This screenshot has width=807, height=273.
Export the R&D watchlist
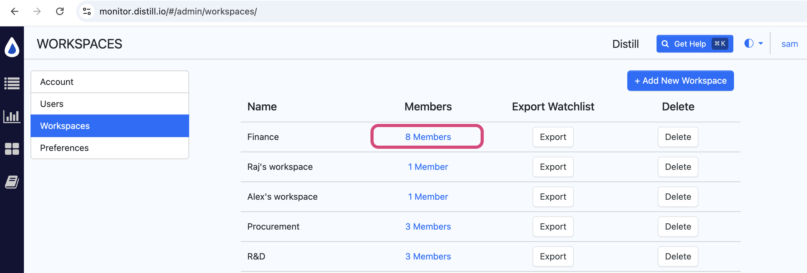553,256
